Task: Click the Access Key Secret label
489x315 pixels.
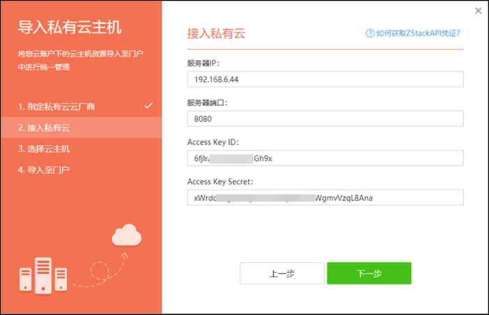Action: click(219, 182)
